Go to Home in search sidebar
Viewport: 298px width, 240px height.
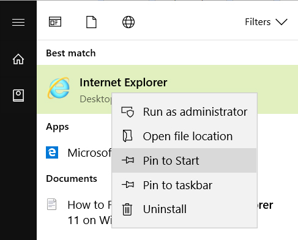(18, 59)
